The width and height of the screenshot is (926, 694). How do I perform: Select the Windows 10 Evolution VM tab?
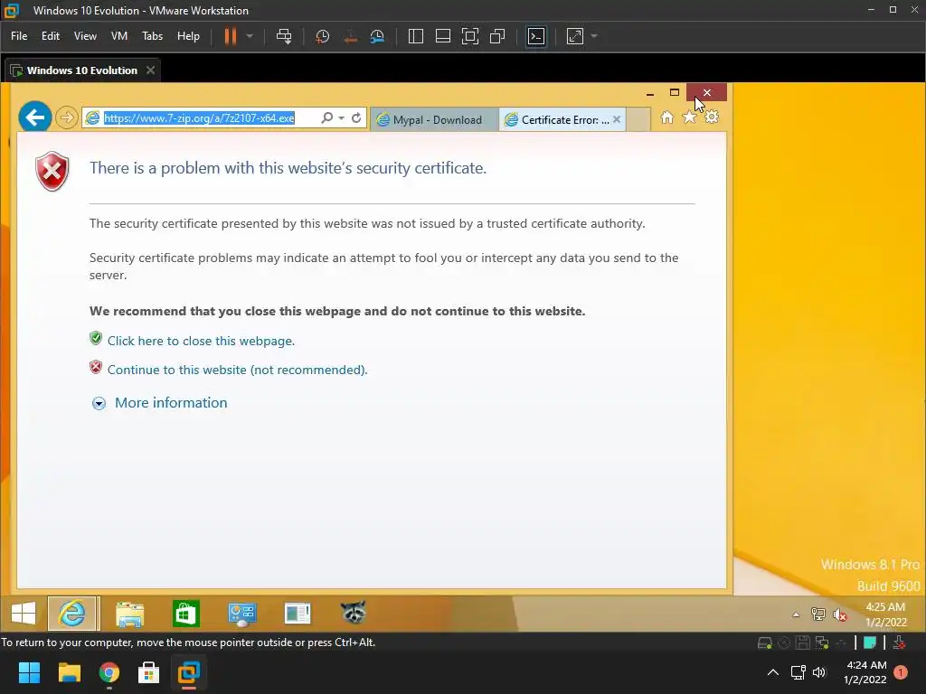coord(82,70)
